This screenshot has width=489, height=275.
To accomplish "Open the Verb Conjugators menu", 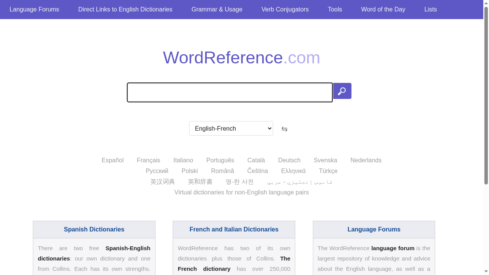I will [285, 9].
